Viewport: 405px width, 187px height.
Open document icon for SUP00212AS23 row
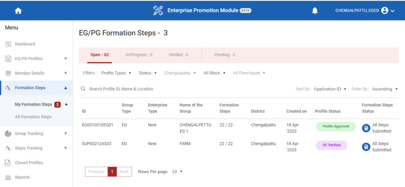(366, 147)
